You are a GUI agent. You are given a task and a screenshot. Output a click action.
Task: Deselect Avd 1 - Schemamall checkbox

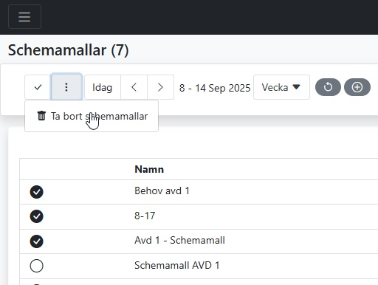tap(36, 241)
